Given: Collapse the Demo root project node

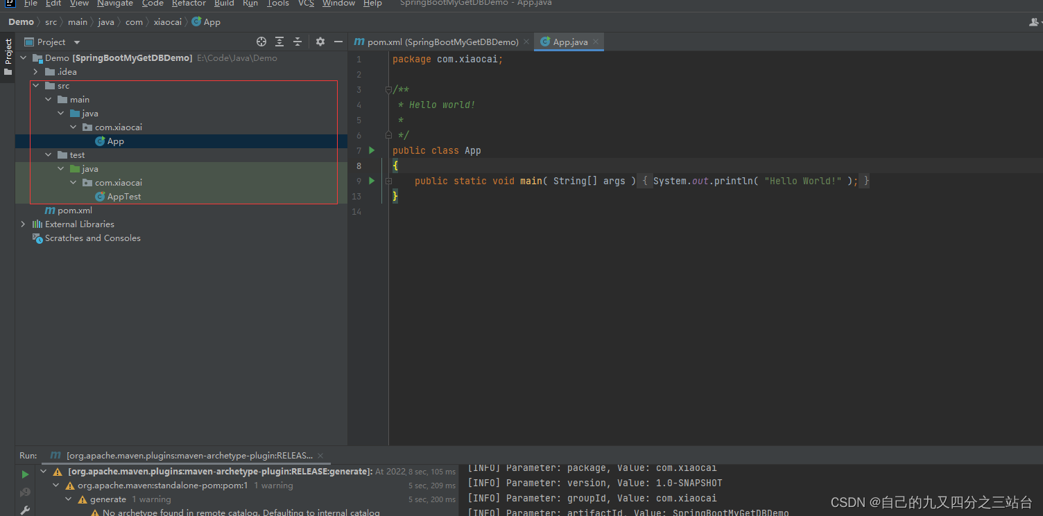Looking at the screenshot, I should point(24,58).
